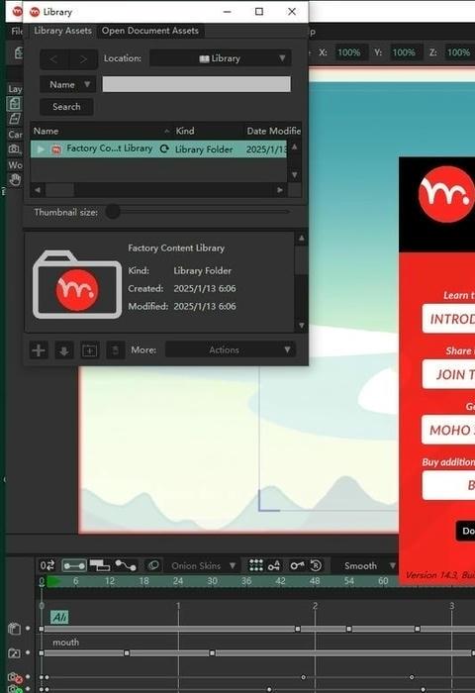Screen dimensions: 475x693
Task: Click the INTROD button on the welcome screen
Action: (x=448, y=319)
